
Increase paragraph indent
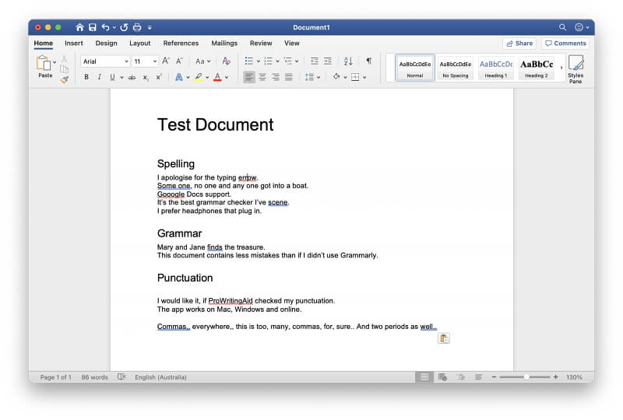[327, 61]
